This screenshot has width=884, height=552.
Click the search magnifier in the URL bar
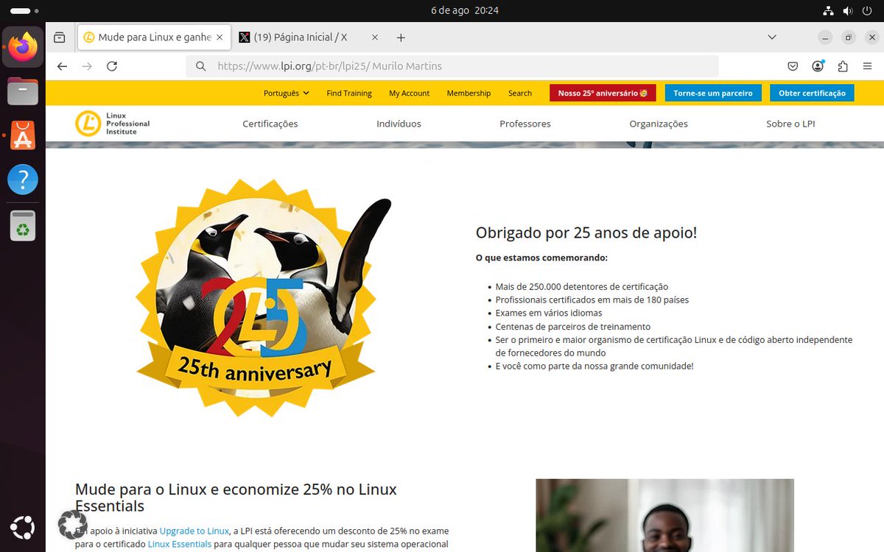200,66
